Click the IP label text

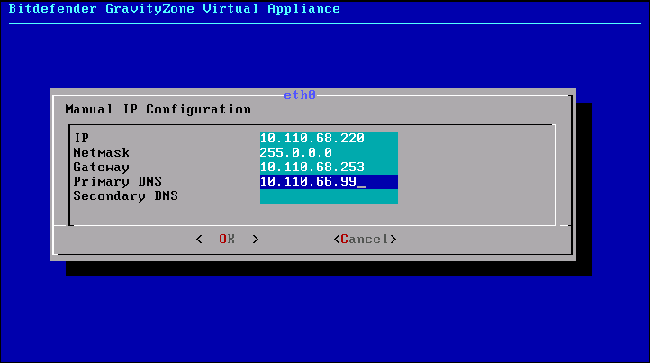pos(81,138)
